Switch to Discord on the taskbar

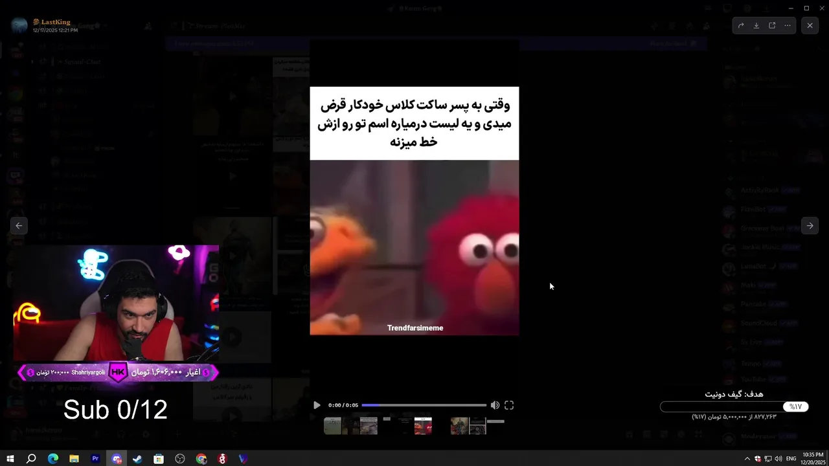pos(117,459)
